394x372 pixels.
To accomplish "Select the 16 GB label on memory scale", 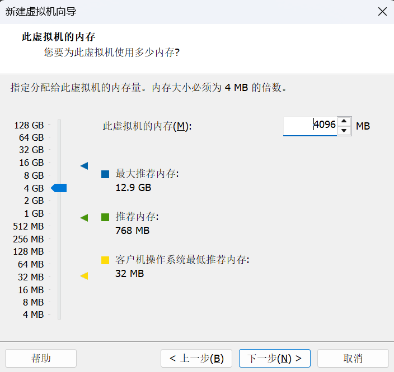I will (31, 163).
